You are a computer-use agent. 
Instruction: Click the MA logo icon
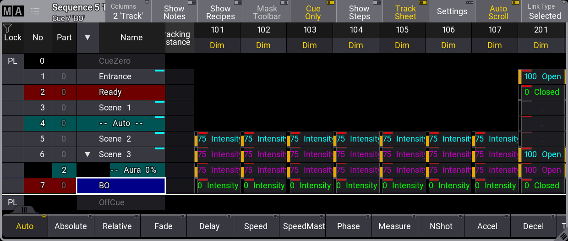pyautogui.click(x=12, y=11)
